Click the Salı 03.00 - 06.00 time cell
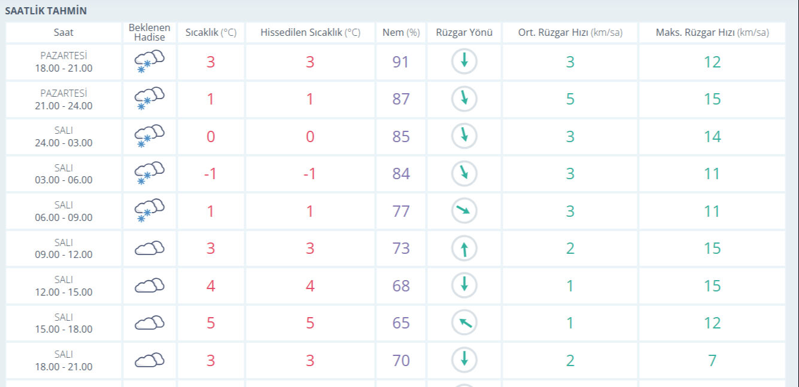Viewport: 799px width, 387px height. pyautogui.click(x=63, y=174)
